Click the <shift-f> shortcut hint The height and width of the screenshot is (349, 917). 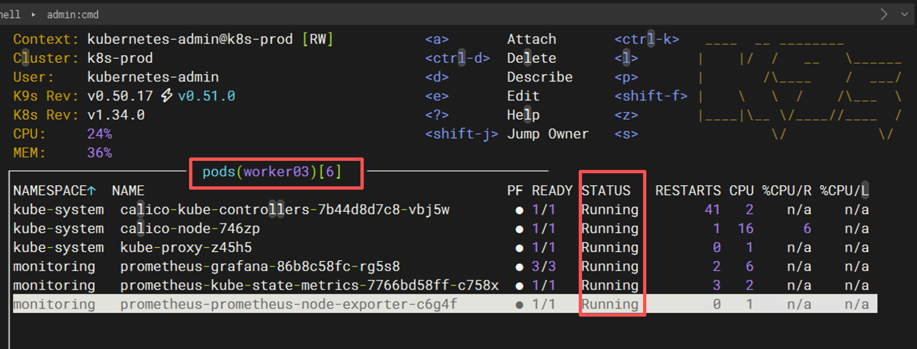[651, 96]
